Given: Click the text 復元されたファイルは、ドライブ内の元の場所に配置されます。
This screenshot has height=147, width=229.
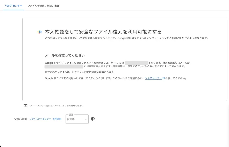Looking at the screenshot, I should pos(80,72).
